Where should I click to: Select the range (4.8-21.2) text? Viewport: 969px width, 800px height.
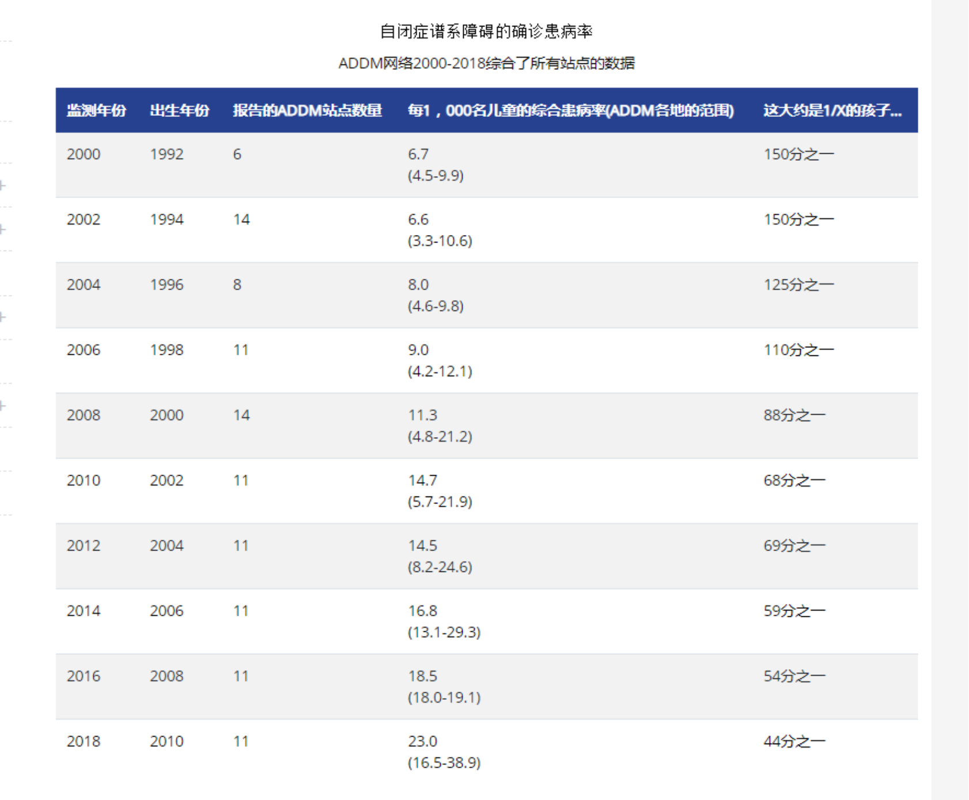tap(440, 437)
